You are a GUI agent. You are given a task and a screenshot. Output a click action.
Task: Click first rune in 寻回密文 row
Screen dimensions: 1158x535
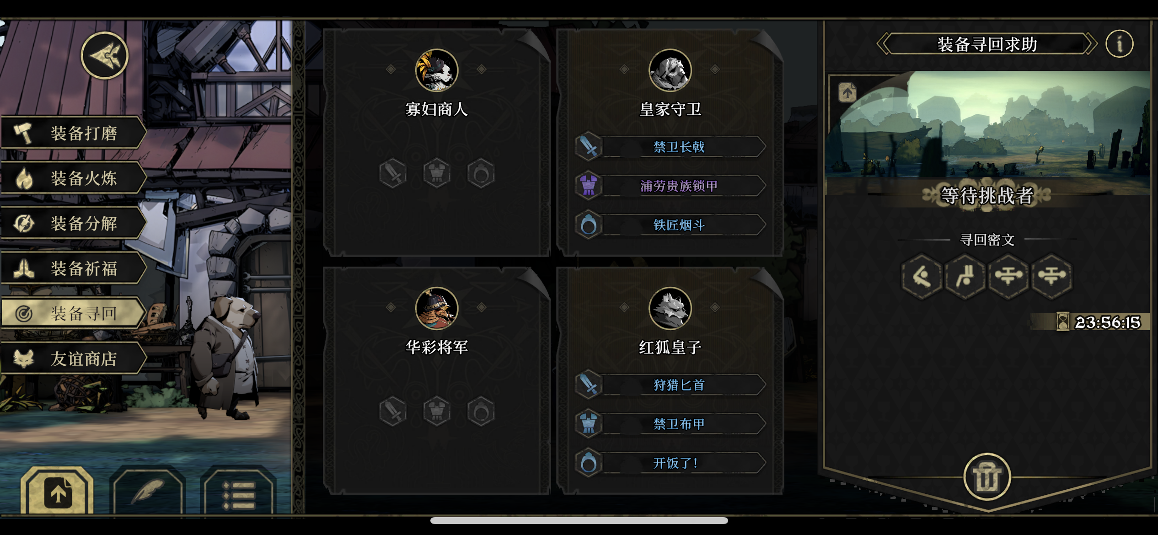tap(922, 276)
